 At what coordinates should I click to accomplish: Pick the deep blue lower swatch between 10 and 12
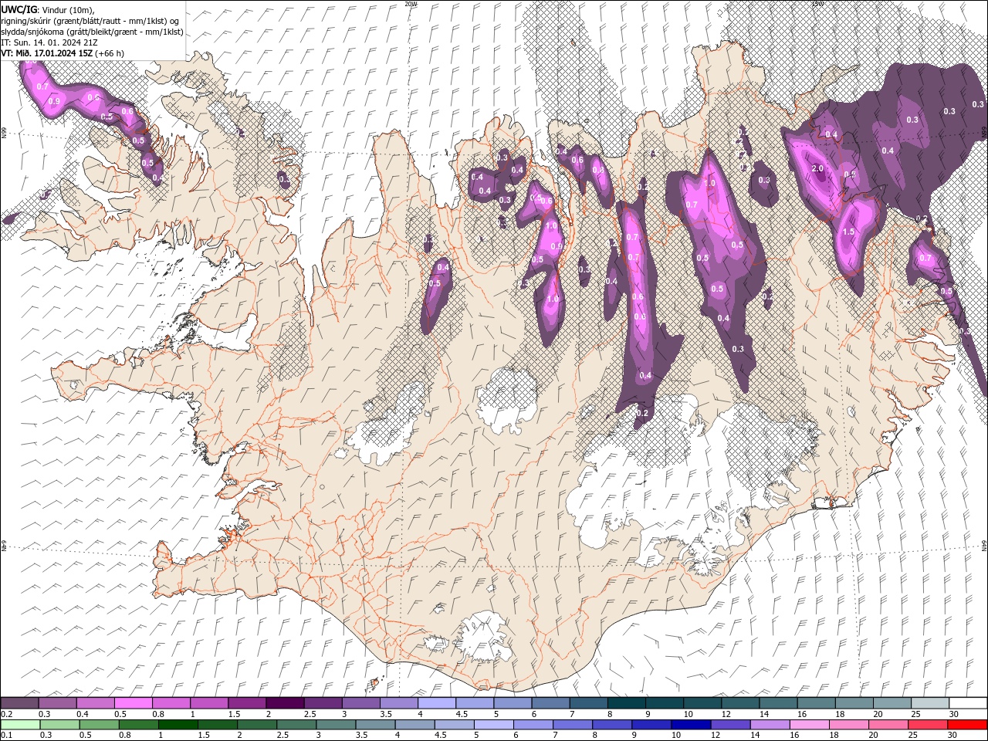point(690,725)
